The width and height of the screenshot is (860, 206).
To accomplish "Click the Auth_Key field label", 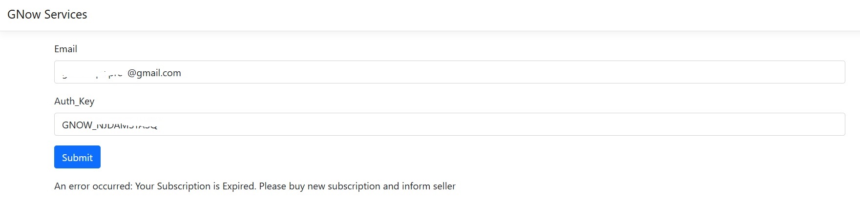I will [x=74, y=101].
